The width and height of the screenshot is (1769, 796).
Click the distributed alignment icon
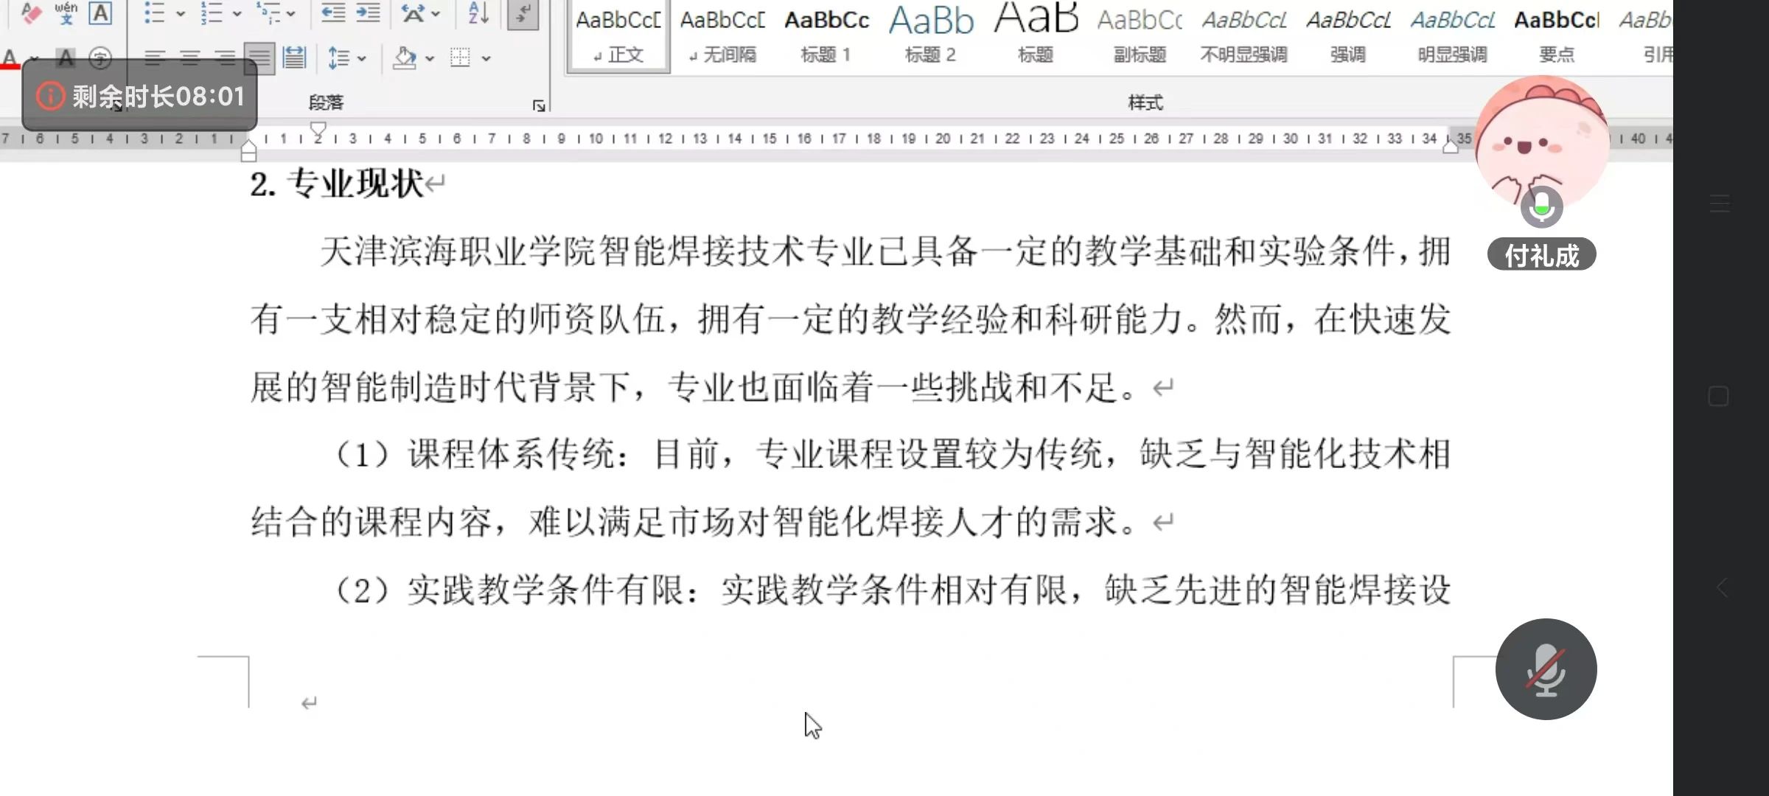tap(294, 57)
